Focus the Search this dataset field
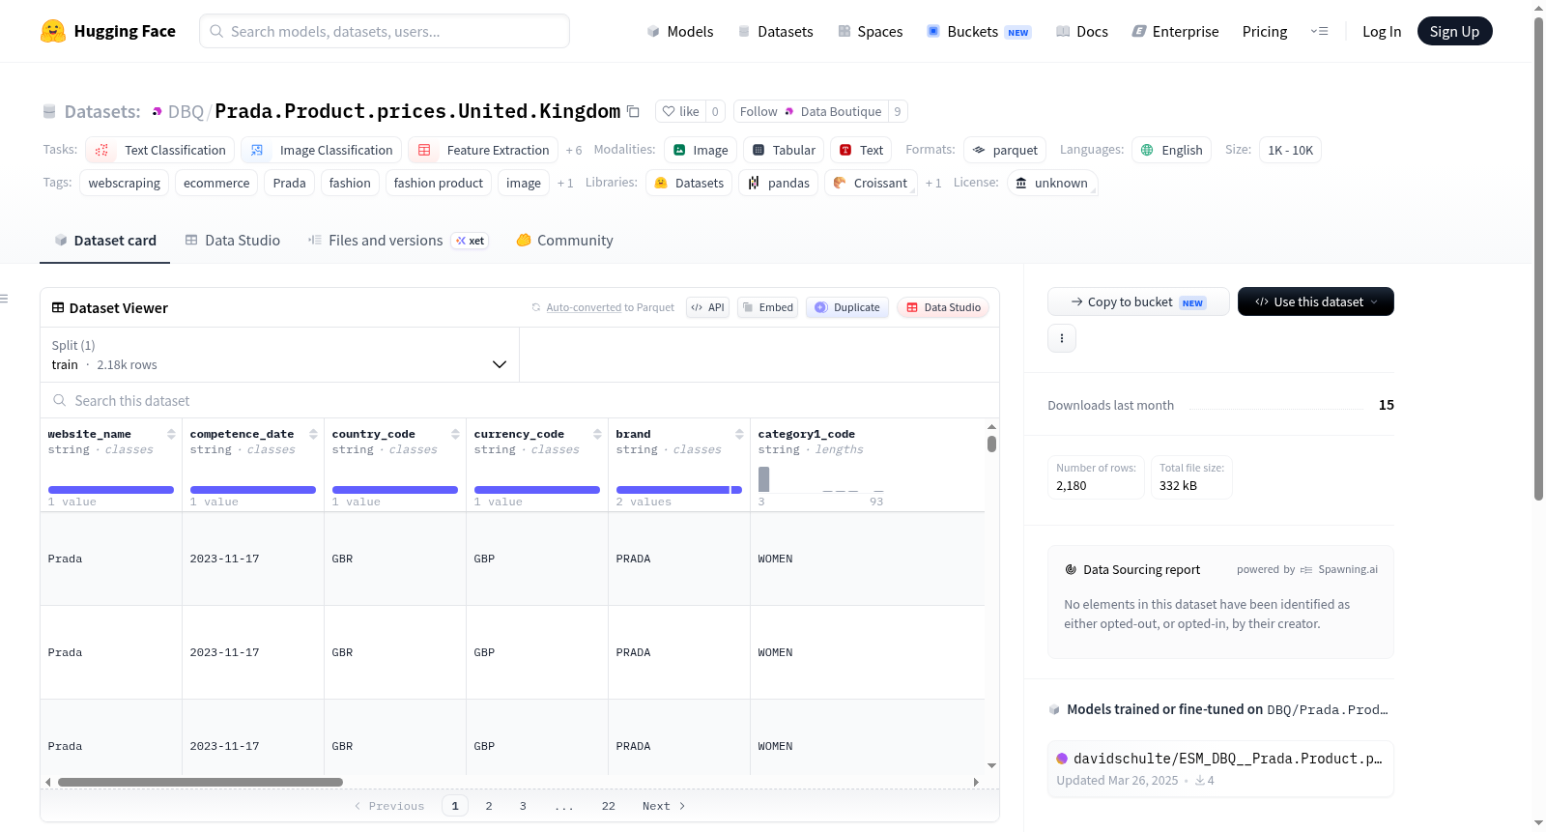Viewport: 1546px width, 832px height. (520, 400)
